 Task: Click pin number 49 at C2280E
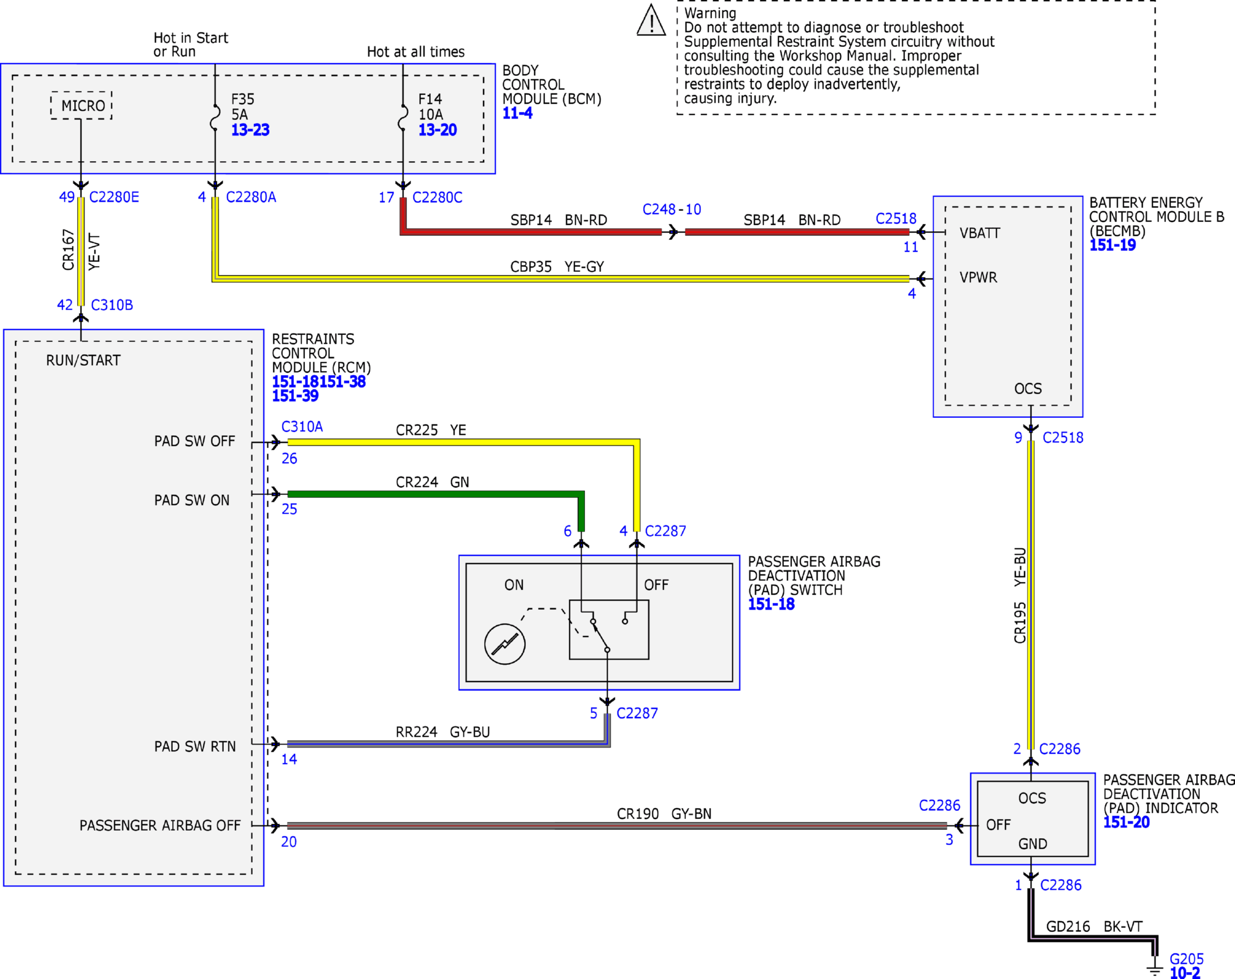click(67, 197)
